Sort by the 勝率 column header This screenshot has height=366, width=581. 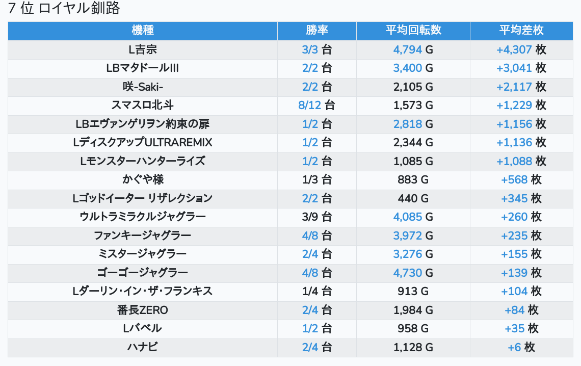(x=317, y=31)
